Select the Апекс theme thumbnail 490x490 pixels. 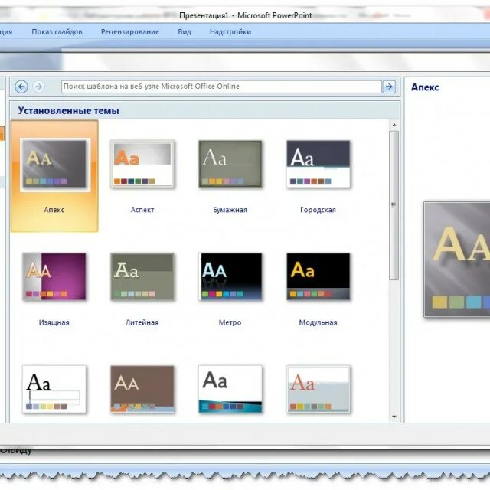54,164
